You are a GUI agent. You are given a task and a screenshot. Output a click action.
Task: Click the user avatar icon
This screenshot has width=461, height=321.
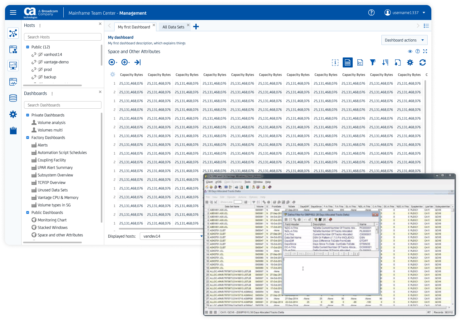pos(388,12)
